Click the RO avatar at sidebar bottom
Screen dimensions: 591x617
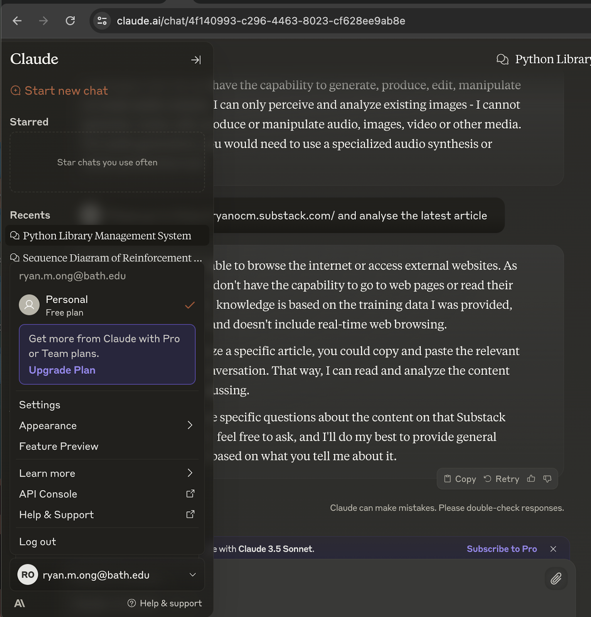tap(28, 575)
